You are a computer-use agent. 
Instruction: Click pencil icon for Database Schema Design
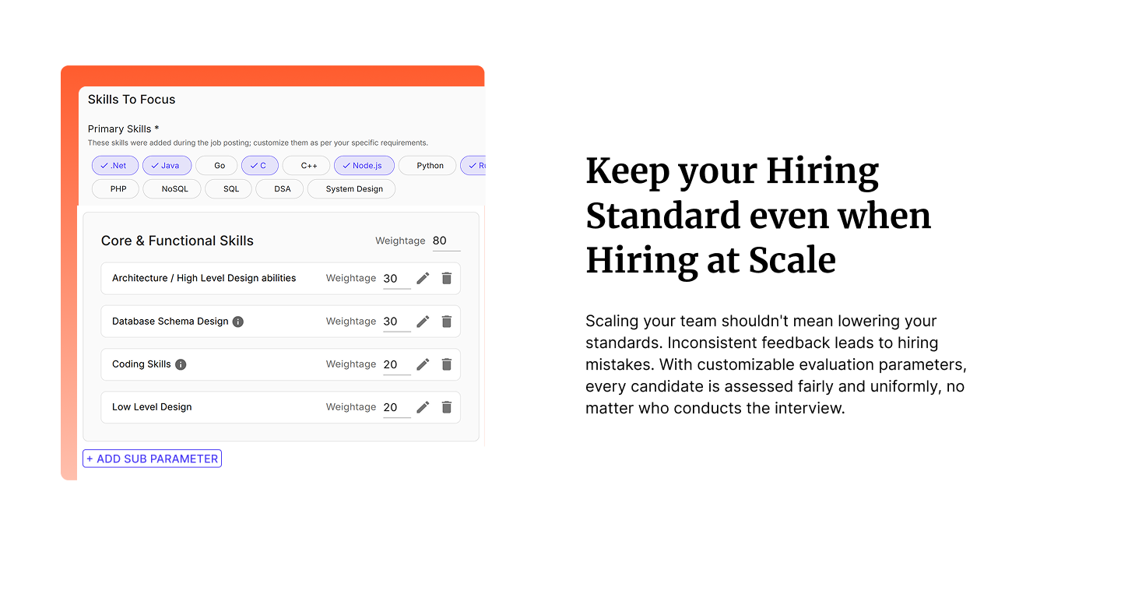point(423,321)
